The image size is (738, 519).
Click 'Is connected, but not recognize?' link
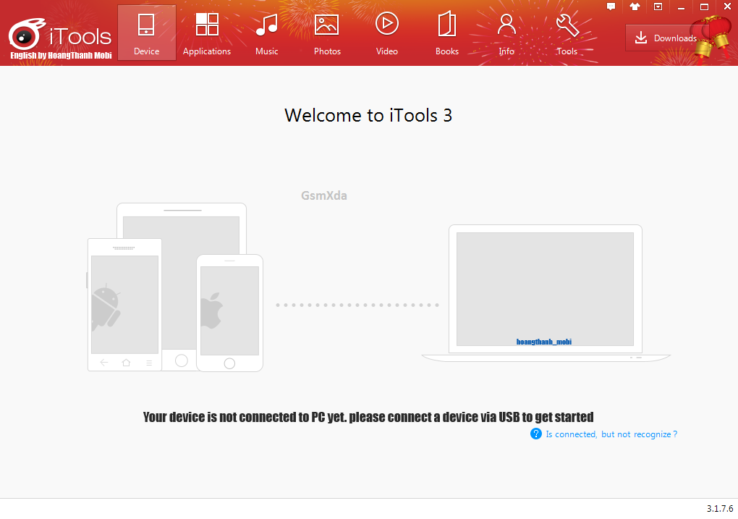click(611, 434)
